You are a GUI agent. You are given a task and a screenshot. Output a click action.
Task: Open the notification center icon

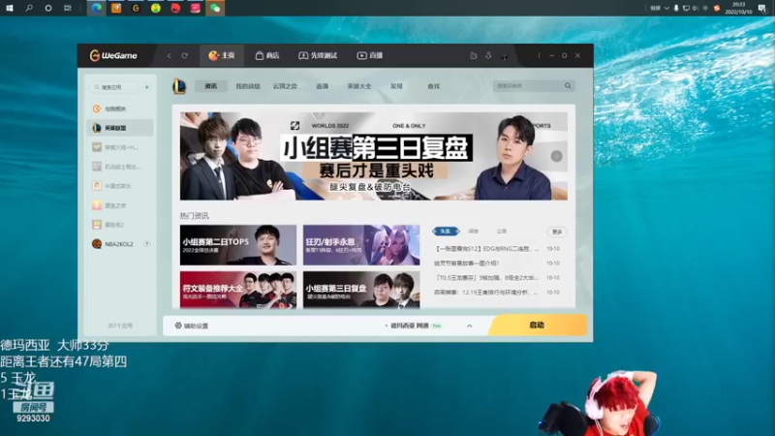coord(762,8)
